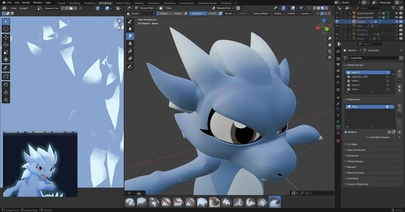Select the Move tool in the UV editor
This screenshot has width=405, height=212.
[x=6, y=37]
